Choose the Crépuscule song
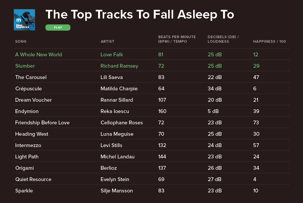Screen dimensions: 303x203 tap(28, 89)
